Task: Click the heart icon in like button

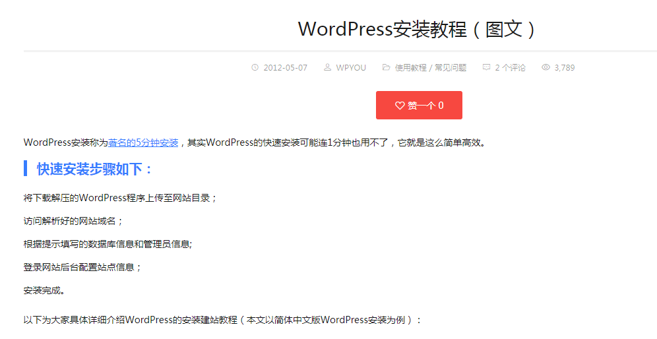Action: click(x=400, y=106)
